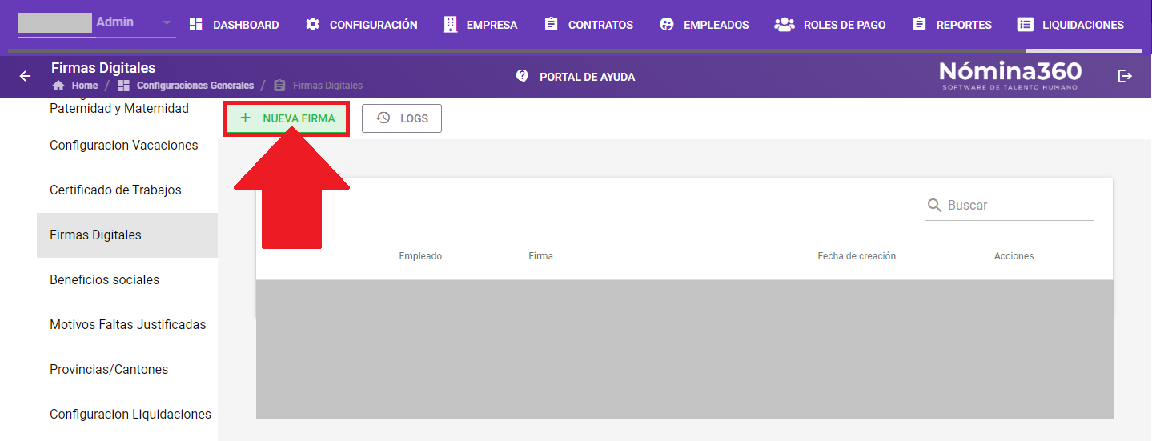Open the Logs button

[x=402, y=118]
